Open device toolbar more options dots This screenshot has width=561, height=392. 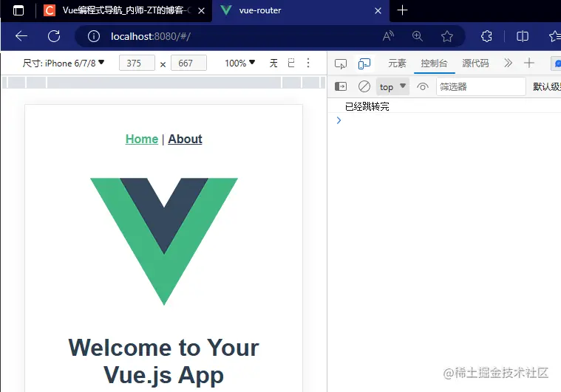pos(308,63)
